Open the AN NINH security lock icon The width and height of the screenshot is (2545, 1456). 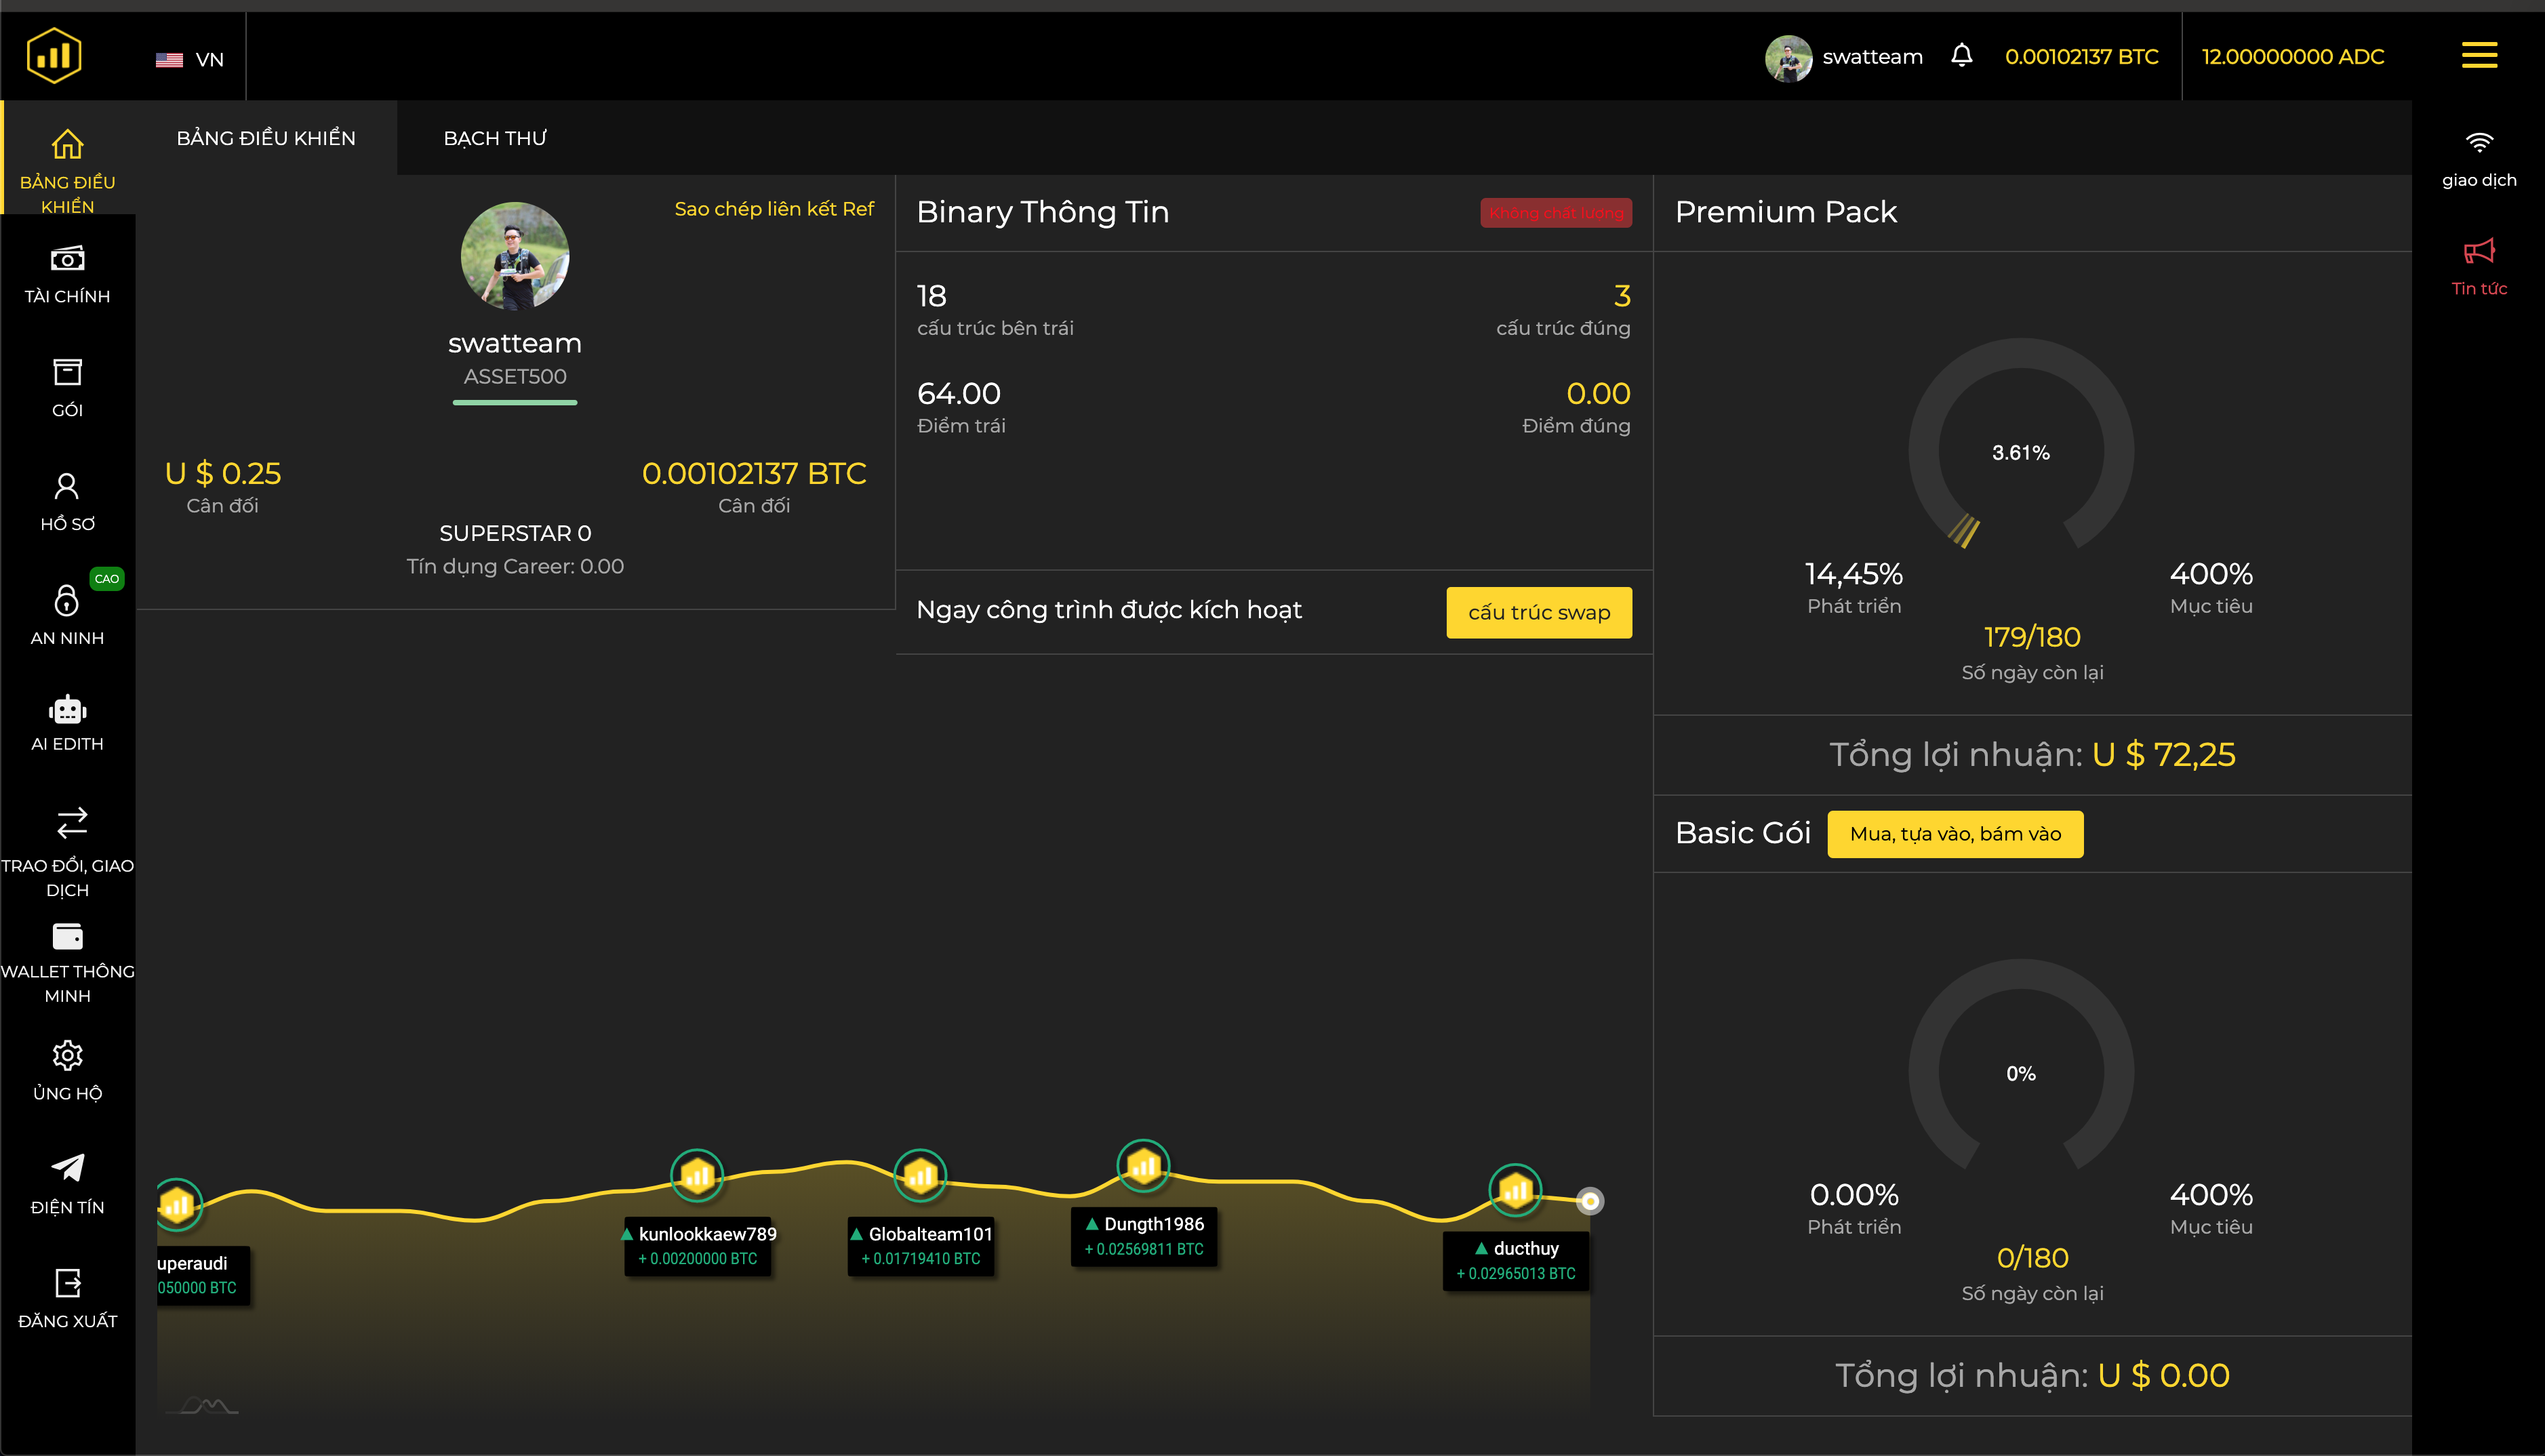tap(67, 601)
